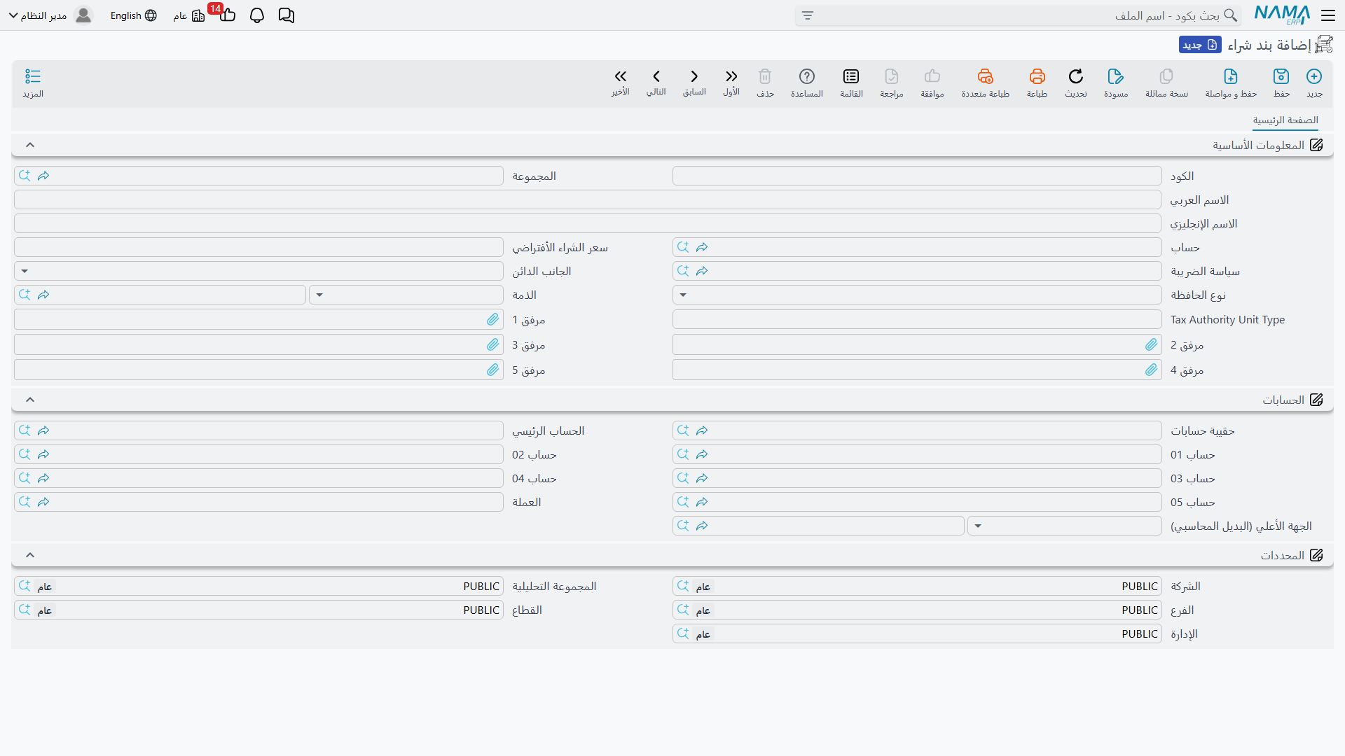1345x756 pixels.
Task: Click search icon in الشركة field
Action: pos(683,586)
